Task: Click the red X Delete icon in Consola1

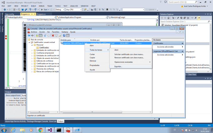Action: (53, 36)
